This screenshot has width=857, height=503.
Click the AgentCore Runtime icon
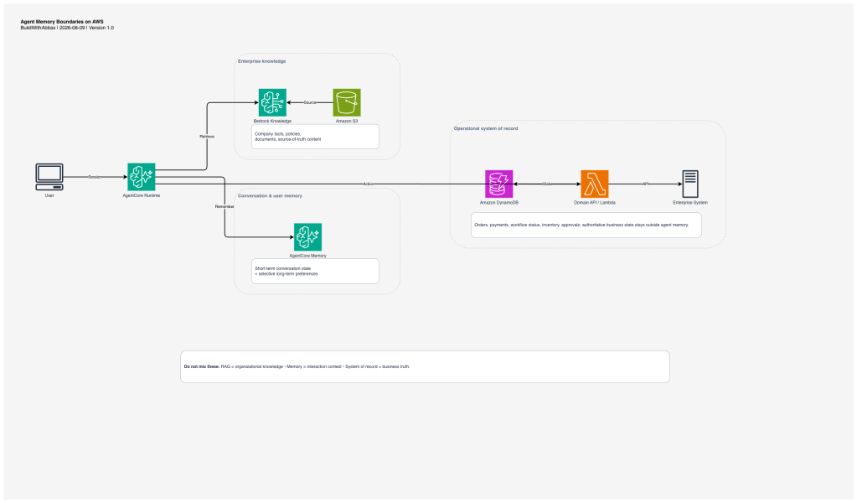141,177
